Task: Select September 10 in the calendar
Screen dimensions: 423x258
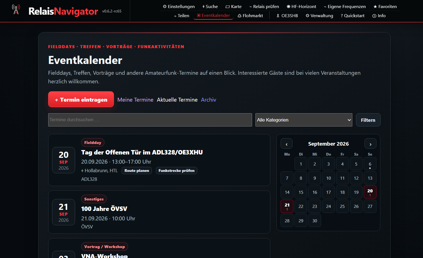Action: [x=329, y=178]
